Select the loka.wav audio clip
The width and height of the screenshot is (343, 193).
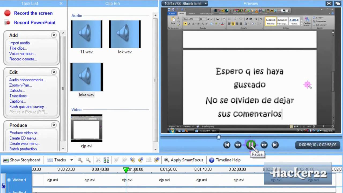[x=87, y=77]
